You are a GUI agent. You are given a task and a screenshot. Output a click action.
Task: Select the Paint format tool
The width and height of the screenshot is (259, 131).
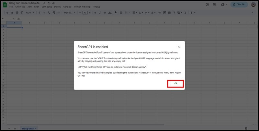[22, 13]
